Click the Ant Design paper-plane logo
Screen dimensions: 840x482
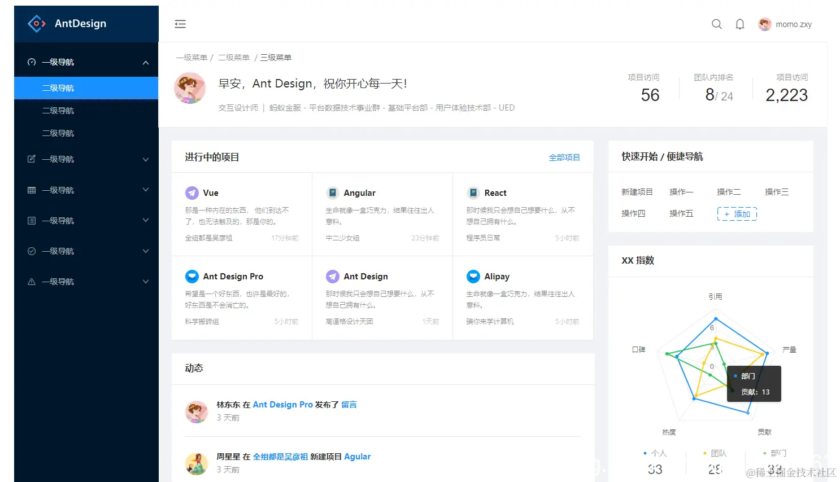[x=332, y=276]
